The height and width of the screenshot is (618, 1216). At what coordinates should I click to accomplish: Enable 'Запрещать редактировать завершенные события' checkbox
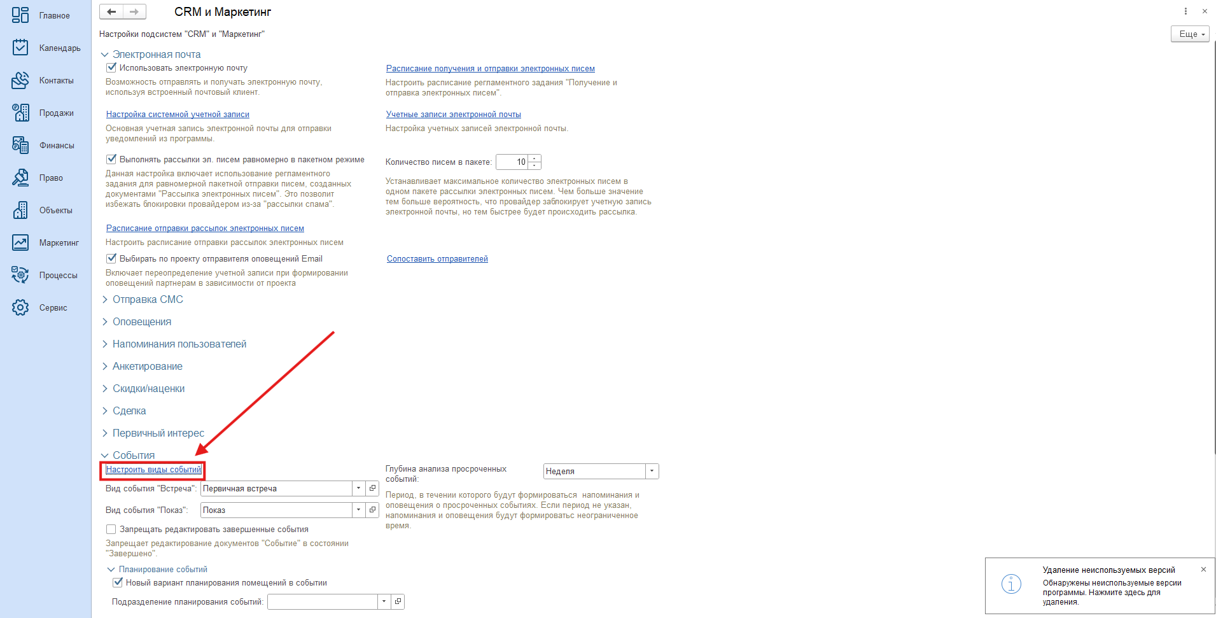(111, 529)
